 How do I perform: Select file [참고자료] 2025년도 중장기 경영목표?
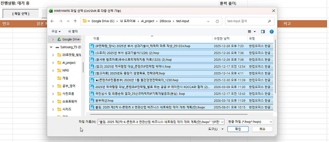click(x=181, y=73)
